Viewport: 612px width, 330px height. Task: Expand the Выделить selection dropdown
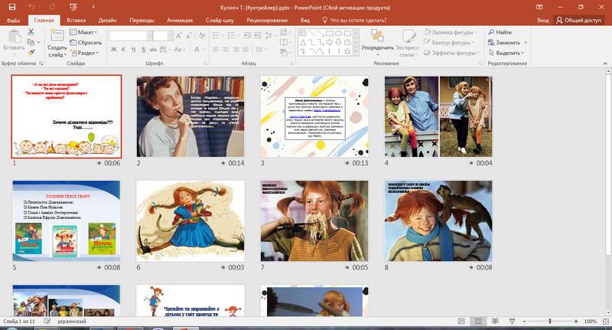click(x=524, y=53)
